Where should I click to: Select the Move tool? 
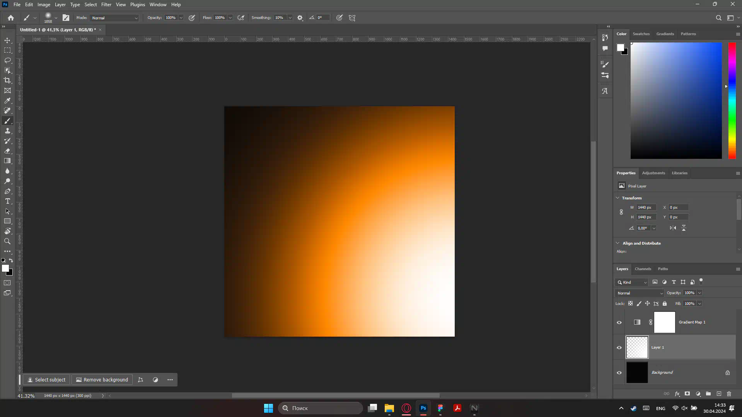7,41
